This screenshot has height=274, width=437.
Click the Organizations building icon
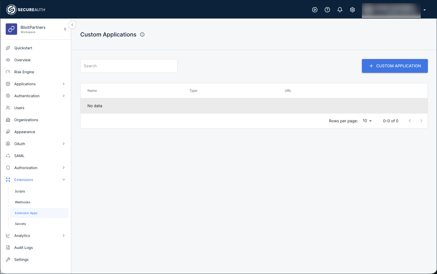point(8,120)
